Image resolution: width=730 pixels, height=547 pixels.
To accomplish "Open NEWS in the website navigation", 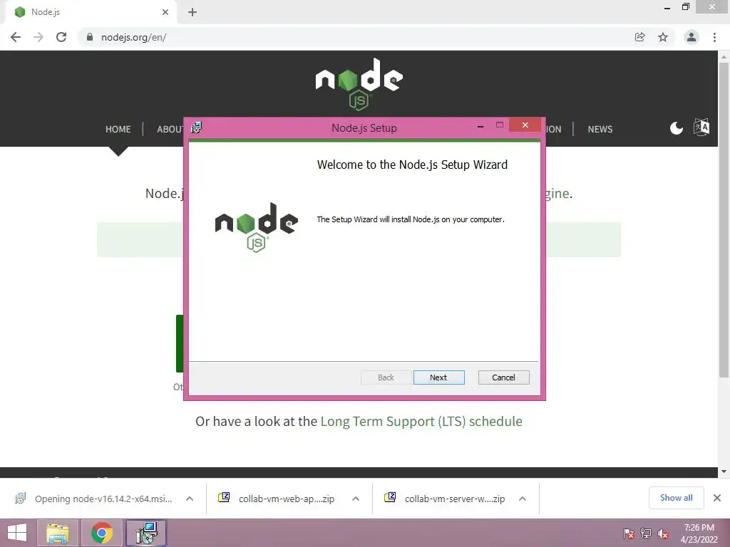I will pyautogui.click(x=600, y=130).
